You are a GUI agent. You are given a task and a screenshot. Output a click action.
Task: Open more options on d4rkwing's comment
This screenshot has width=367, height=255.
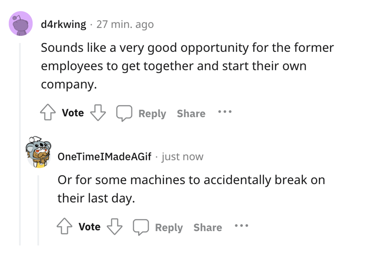coord(225,112)
